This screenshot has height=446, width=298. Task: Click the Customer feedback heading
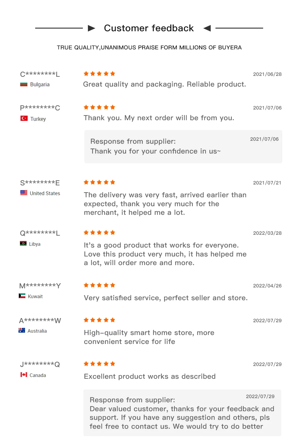(x=149, y=28)
